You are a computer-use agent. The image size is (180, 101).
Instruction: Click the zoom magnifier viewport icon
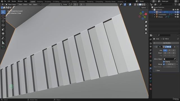[x=146, y=22]
